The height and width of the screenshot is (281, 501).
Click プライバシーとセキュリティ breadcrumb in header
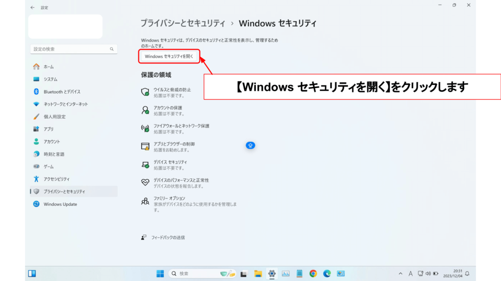pos(182,23)
